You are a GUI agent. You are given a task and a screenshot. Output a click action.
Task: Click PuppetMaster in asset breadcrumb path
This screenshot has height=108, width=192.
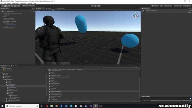(71, 69)
